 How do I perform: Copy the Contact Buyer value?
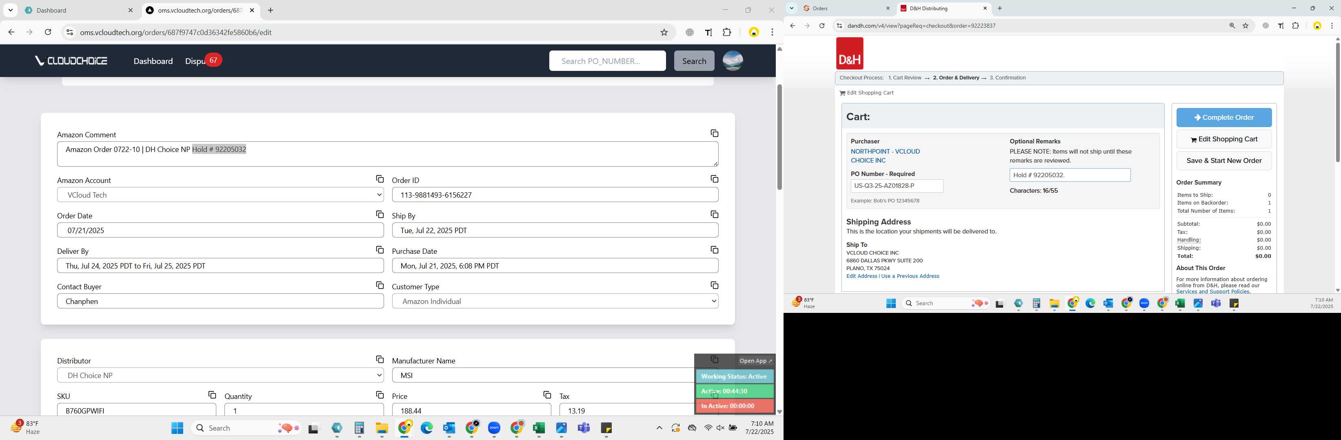380,285
